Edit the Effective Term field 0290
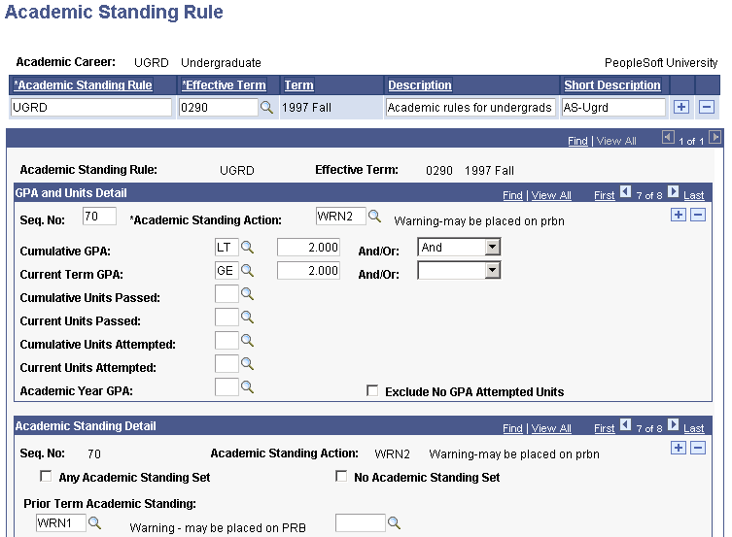 tap(219, 107)
